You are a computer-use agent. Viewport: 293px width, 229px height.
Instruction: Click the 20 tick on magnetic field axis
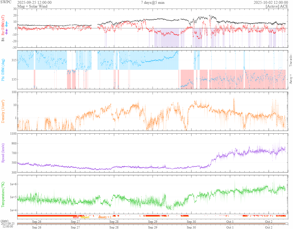[x=15, y=15]
